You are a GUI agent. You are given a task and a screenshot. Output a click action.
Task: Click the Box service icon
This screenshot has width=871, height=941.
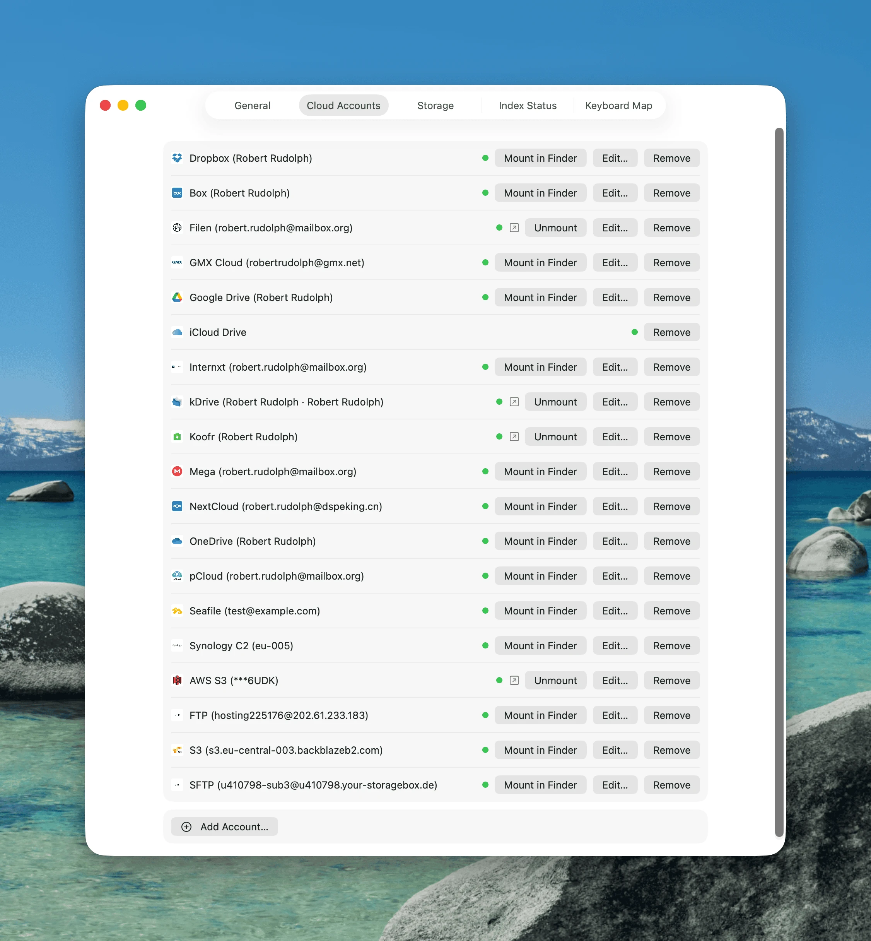(177, 193)
